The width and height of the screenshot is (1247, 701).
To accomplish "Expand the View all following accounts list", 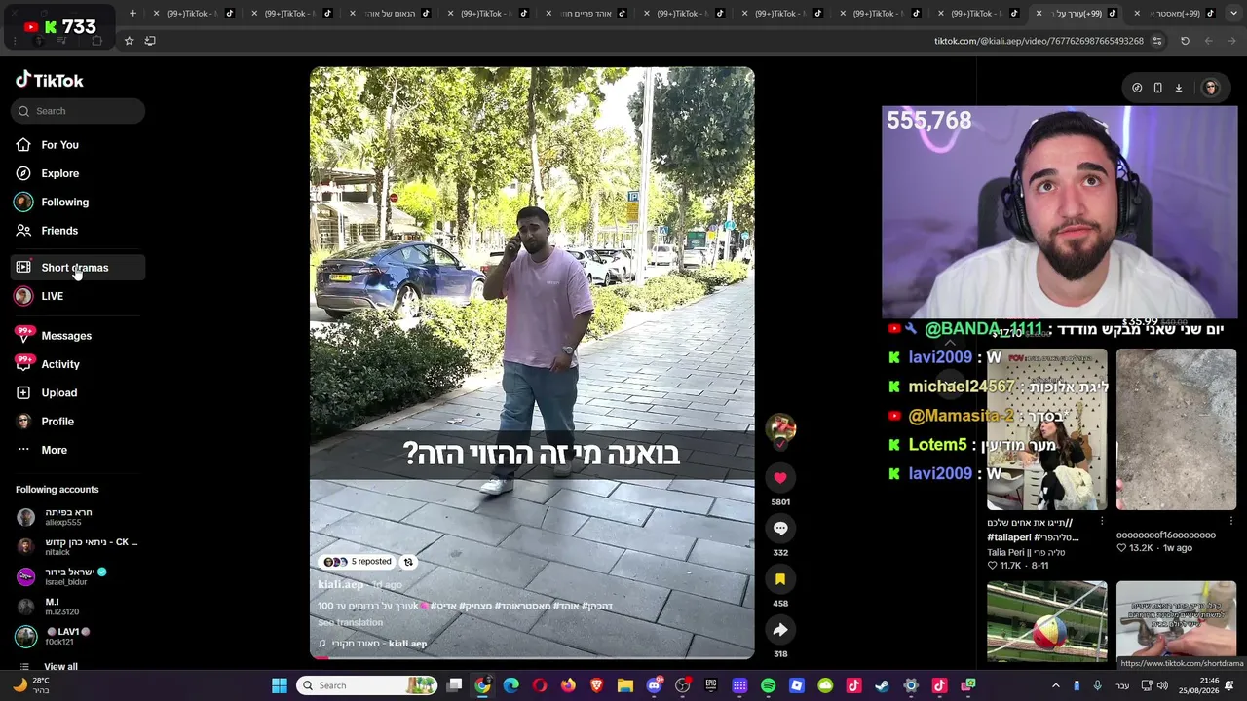I will (60, 667).
